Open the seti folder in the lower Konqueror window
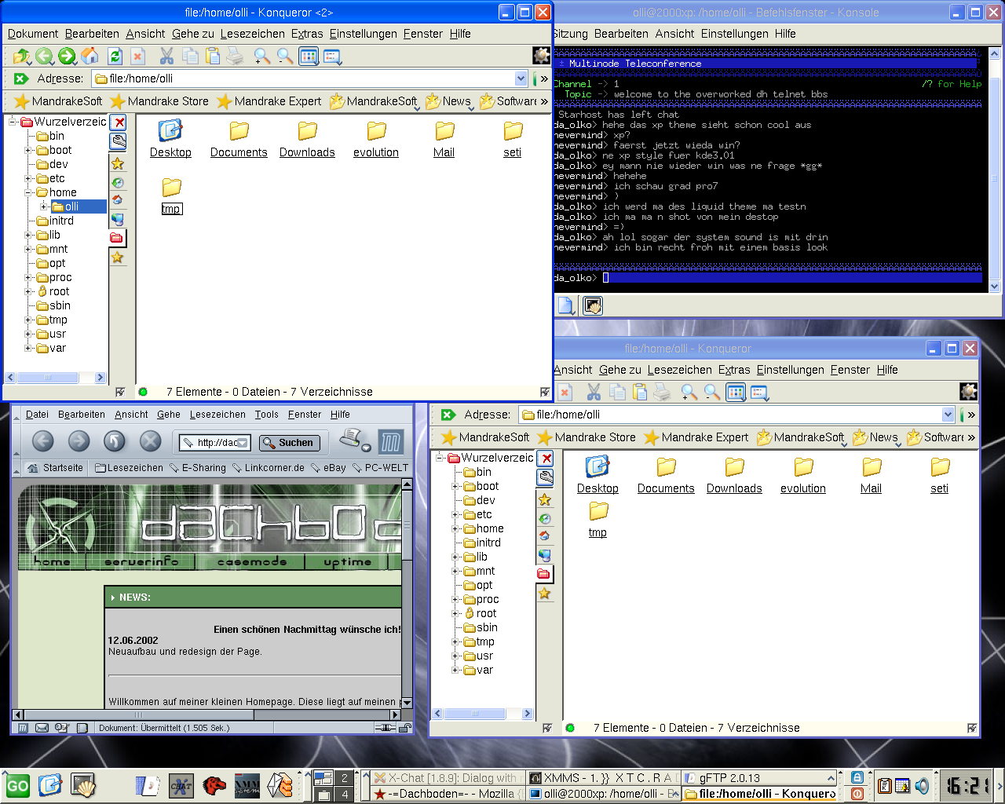This screenshot has height=804, width=1005. coord(939,475)
